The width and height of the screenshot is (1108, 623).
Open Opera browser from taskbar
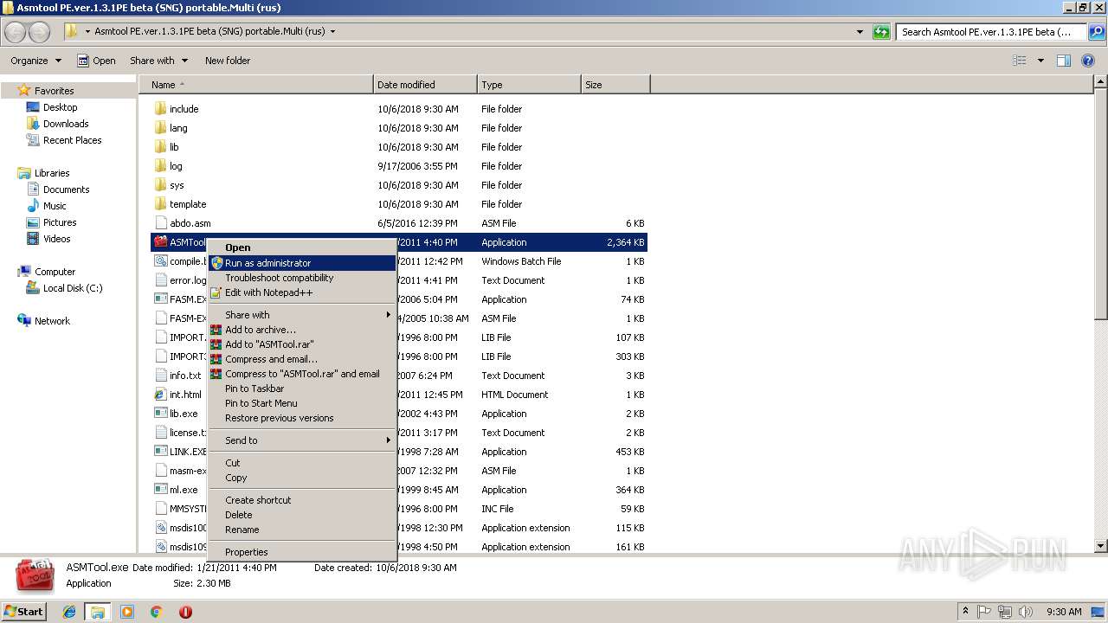(x=185, y=612)
